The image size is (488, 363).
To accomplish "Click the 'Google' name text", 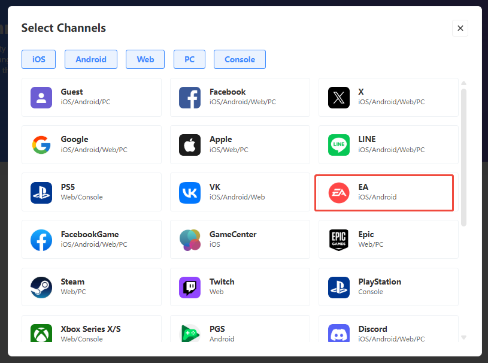I will [x=74, y=139].
